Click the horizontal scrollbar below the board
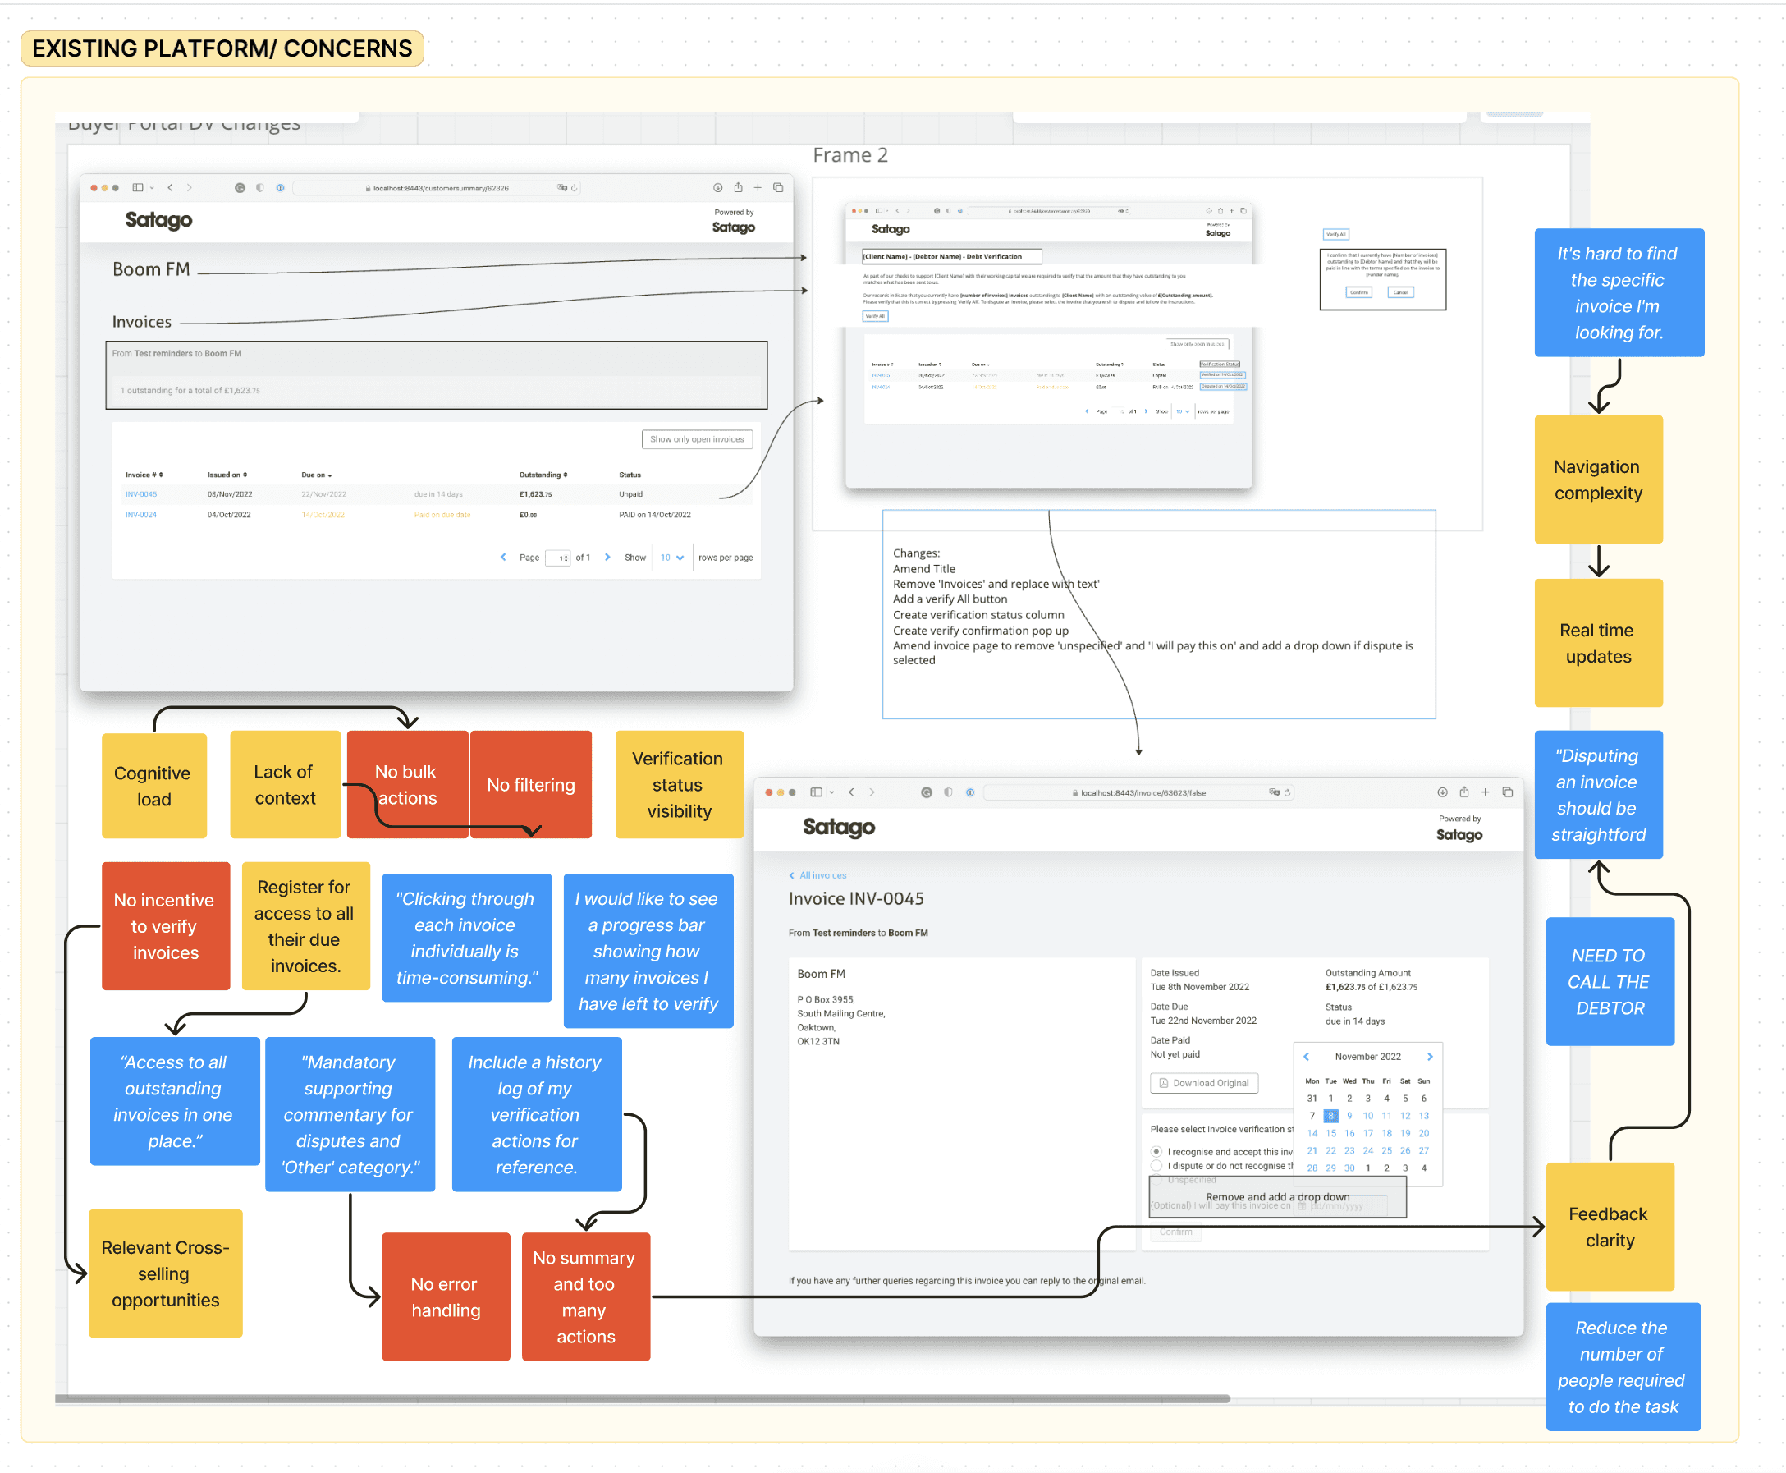1786x1473 pixels. tap(642, 1398)
